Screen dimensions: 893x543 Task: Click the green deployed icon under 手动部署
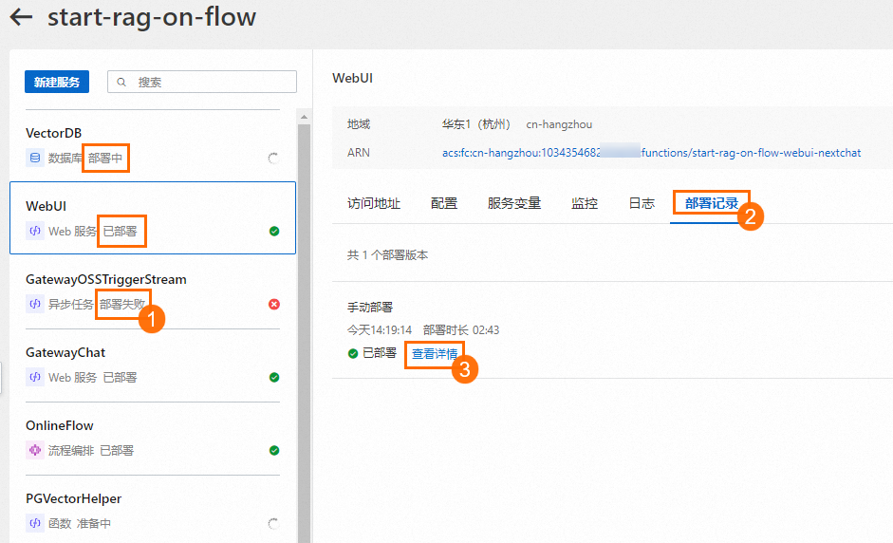tap(352, 353)
